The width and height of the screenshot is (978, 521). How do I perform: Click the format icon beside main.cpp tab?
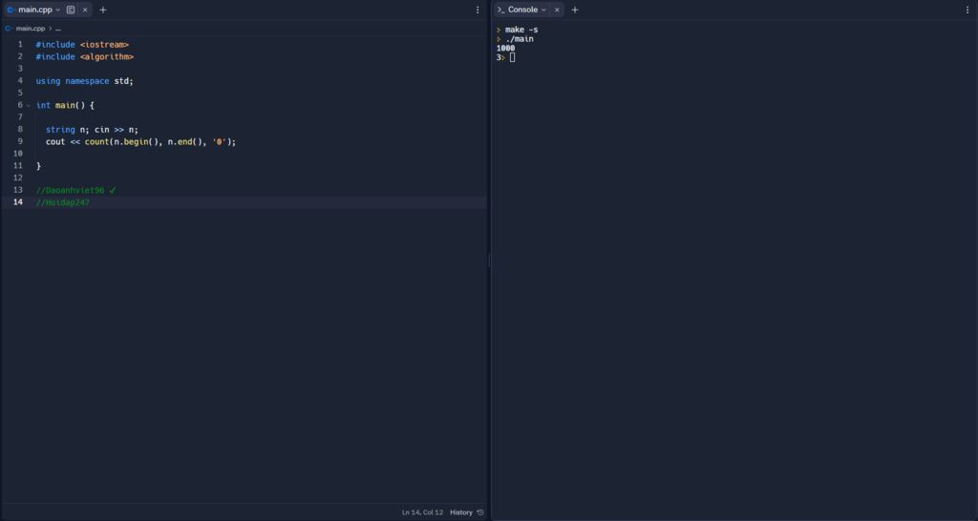(x=71, y=10)
